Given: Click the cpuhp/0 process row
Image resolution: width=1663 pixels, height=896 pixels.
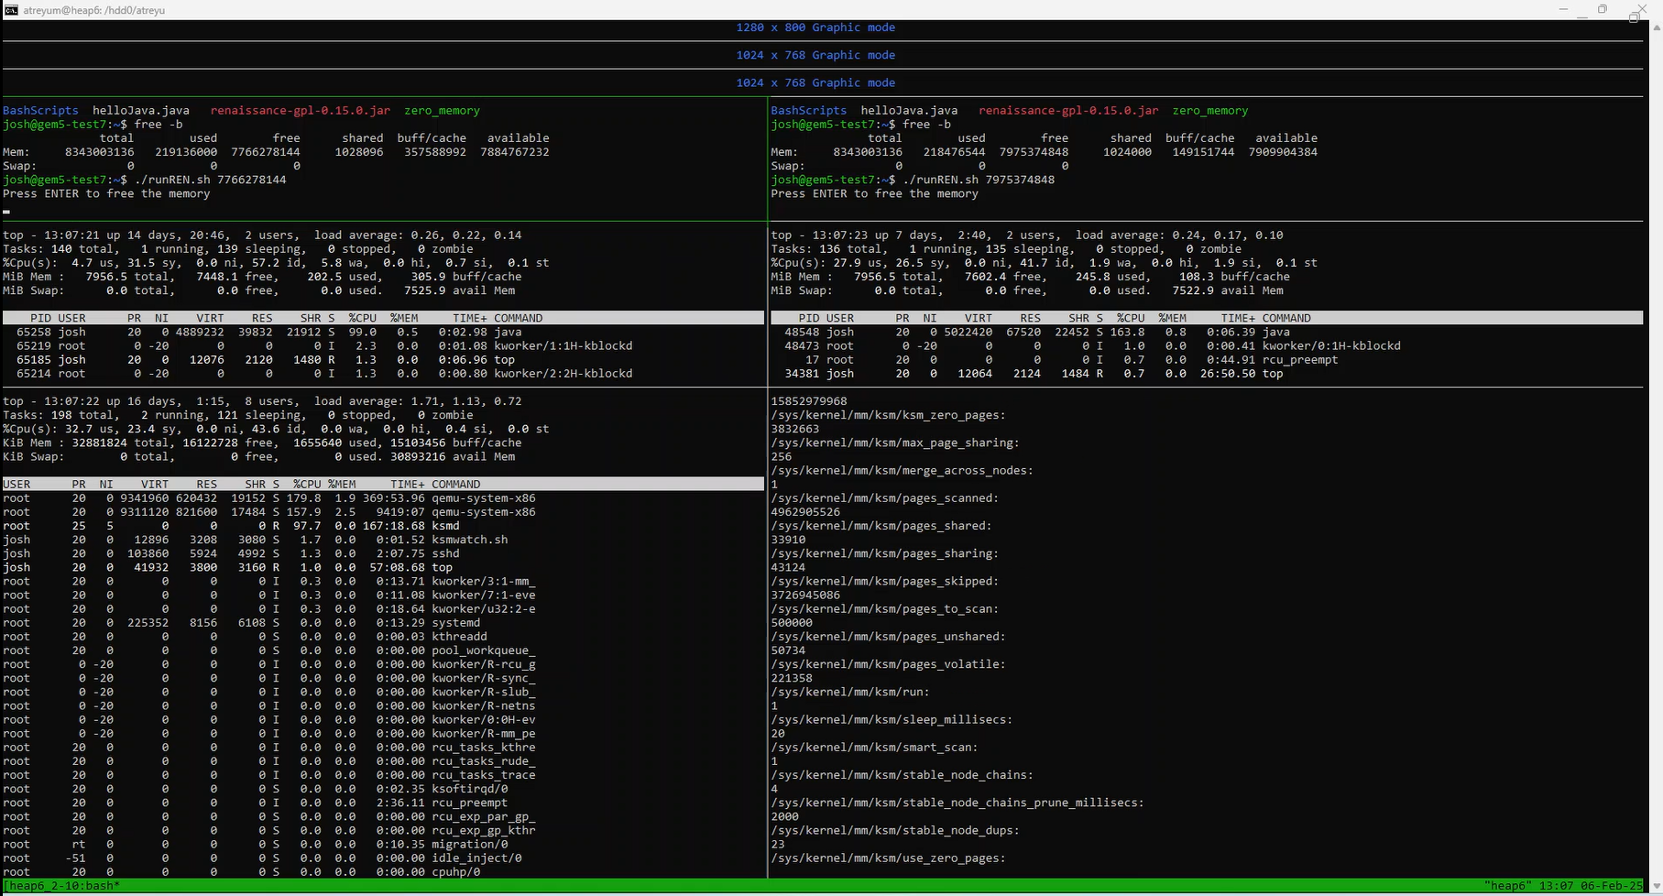Looking at the screenshot, I should (383, 871).
